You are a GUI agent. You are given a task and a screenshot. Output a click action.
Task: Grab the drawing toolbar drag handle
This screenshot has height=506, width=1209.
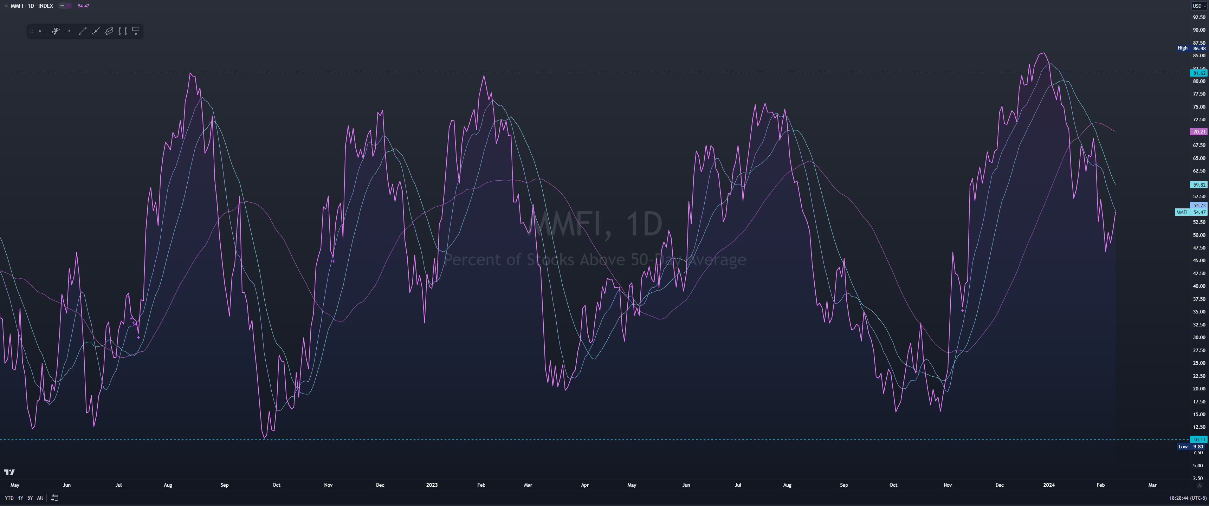(x=31, y=31)
